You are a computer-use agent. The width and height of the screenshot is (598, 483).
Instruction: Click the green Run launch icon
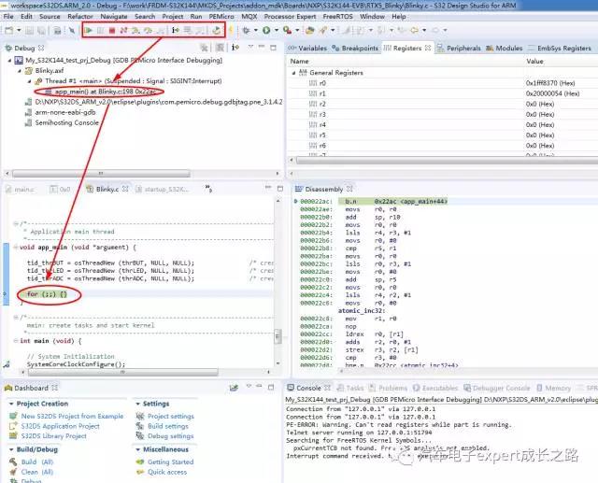266,30
